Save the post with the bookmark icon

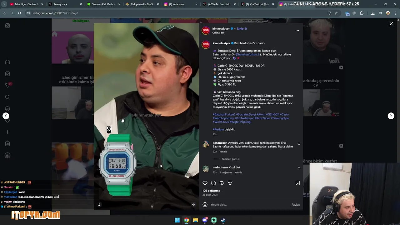click(x=297, y=183)
